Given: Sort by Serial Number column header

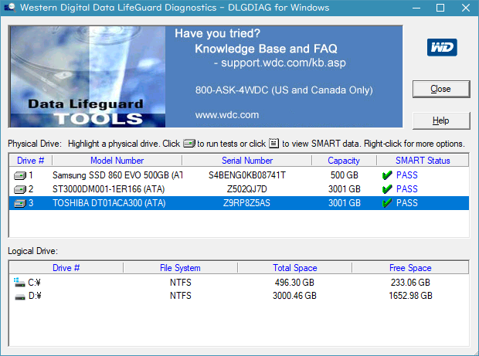Looking at the screenshot, I should [246, 161].
